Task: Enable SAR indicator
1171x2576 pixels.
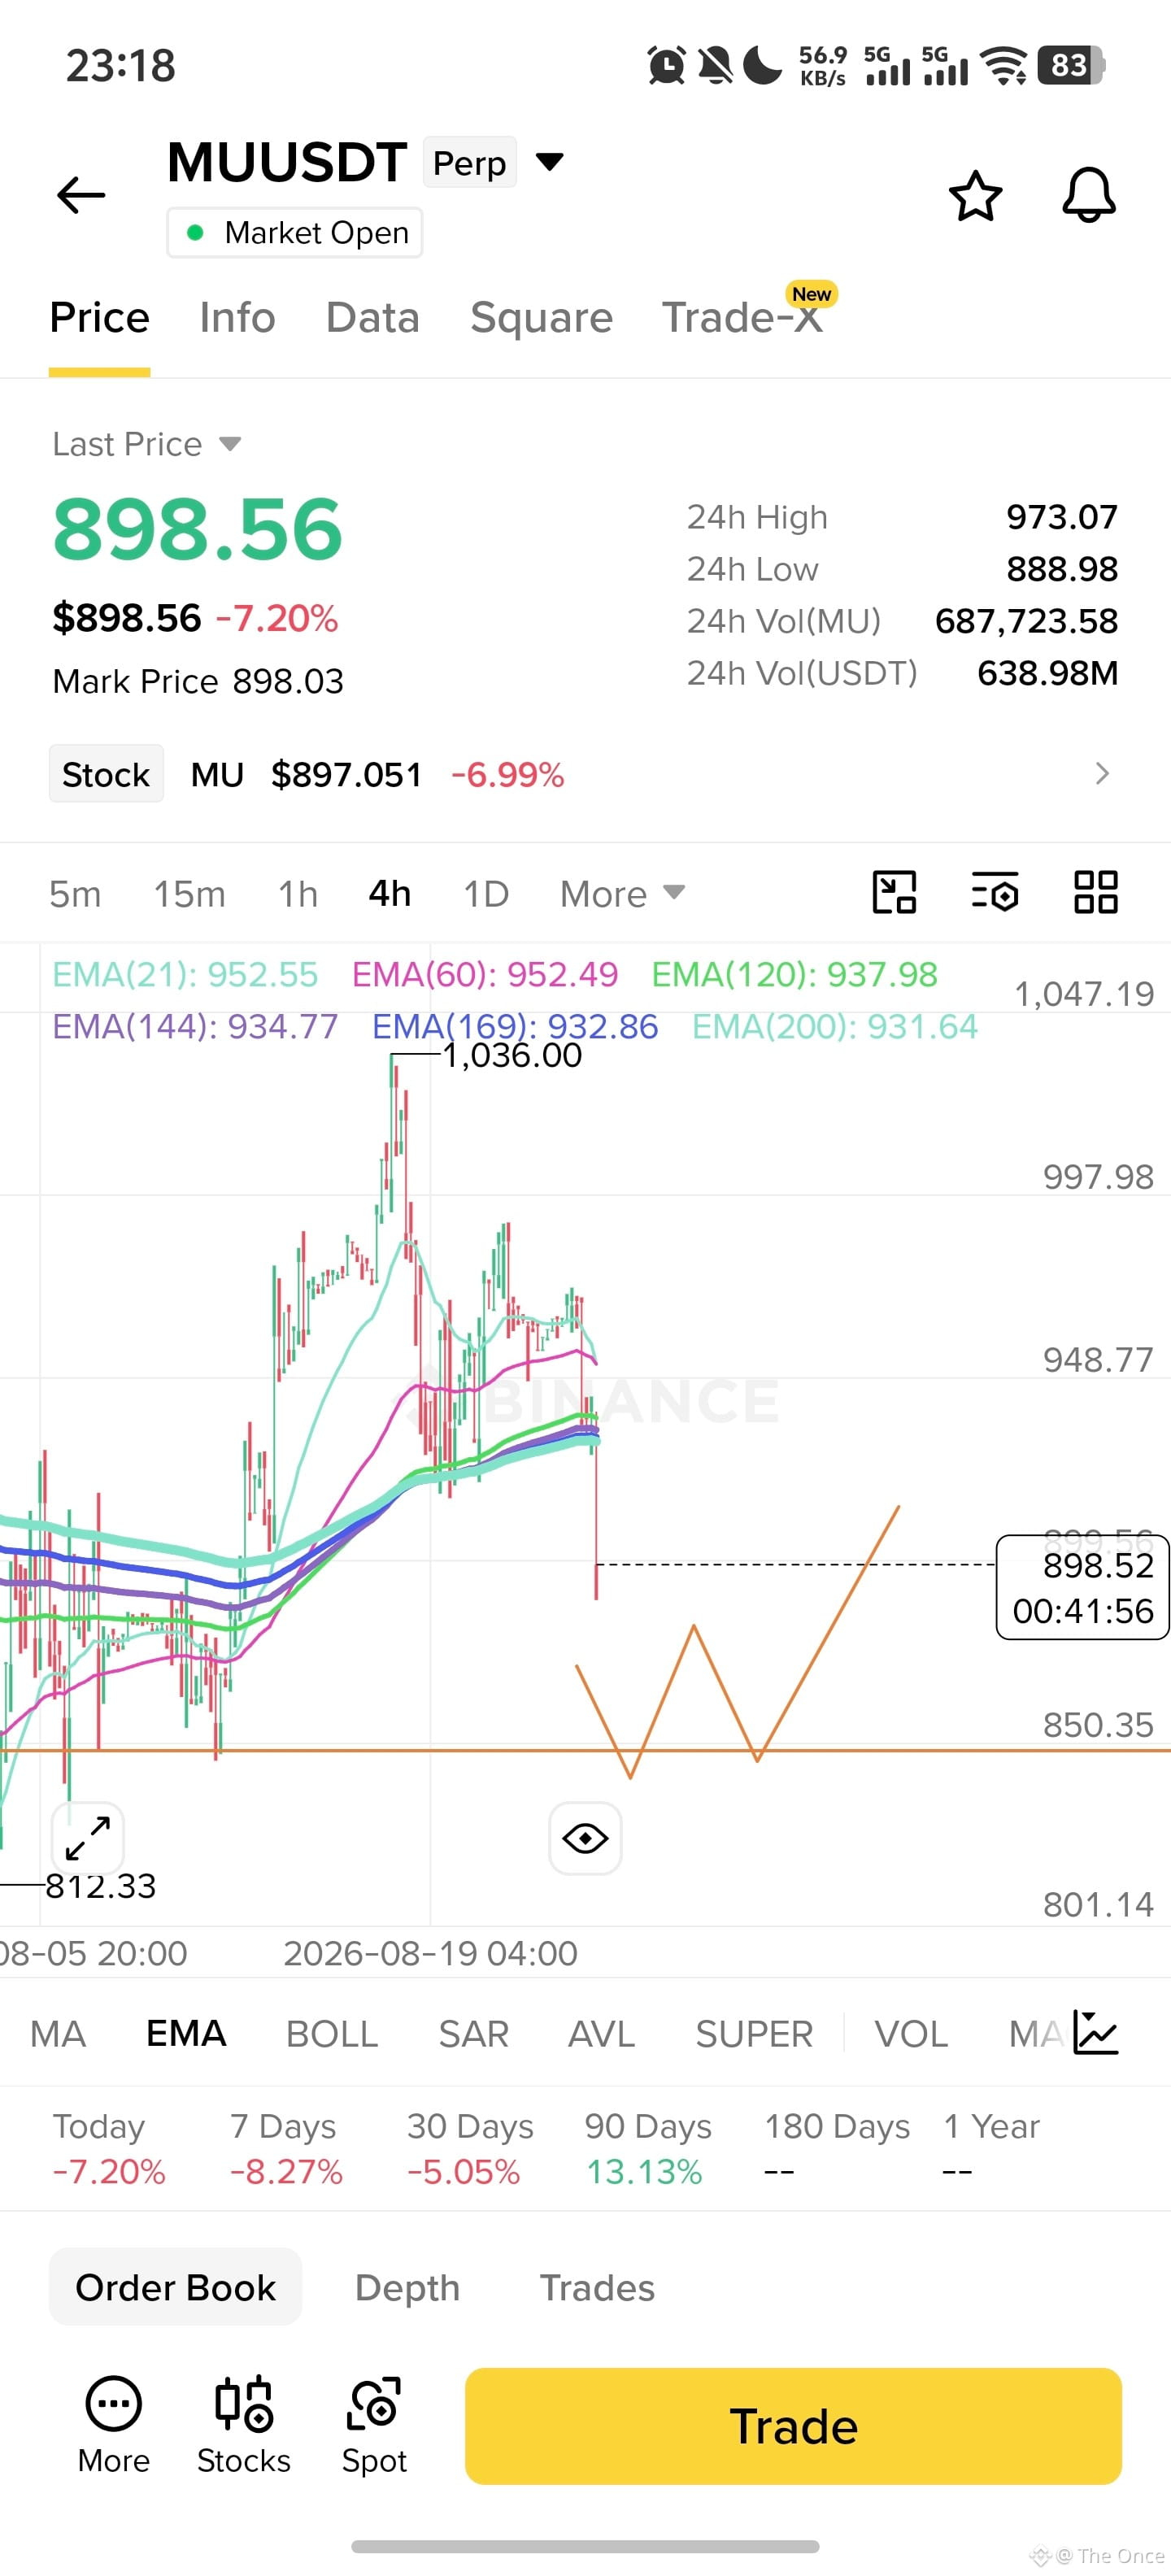Action: pyautogui.click(x=473, y=2033)
